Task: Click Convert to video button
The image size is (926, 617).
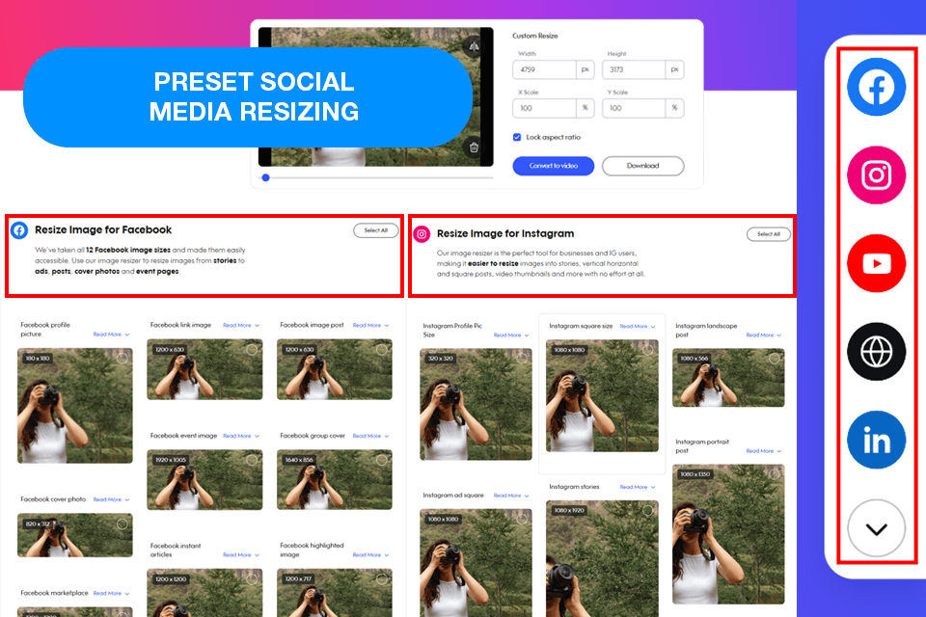Action: tap(554, 166)
